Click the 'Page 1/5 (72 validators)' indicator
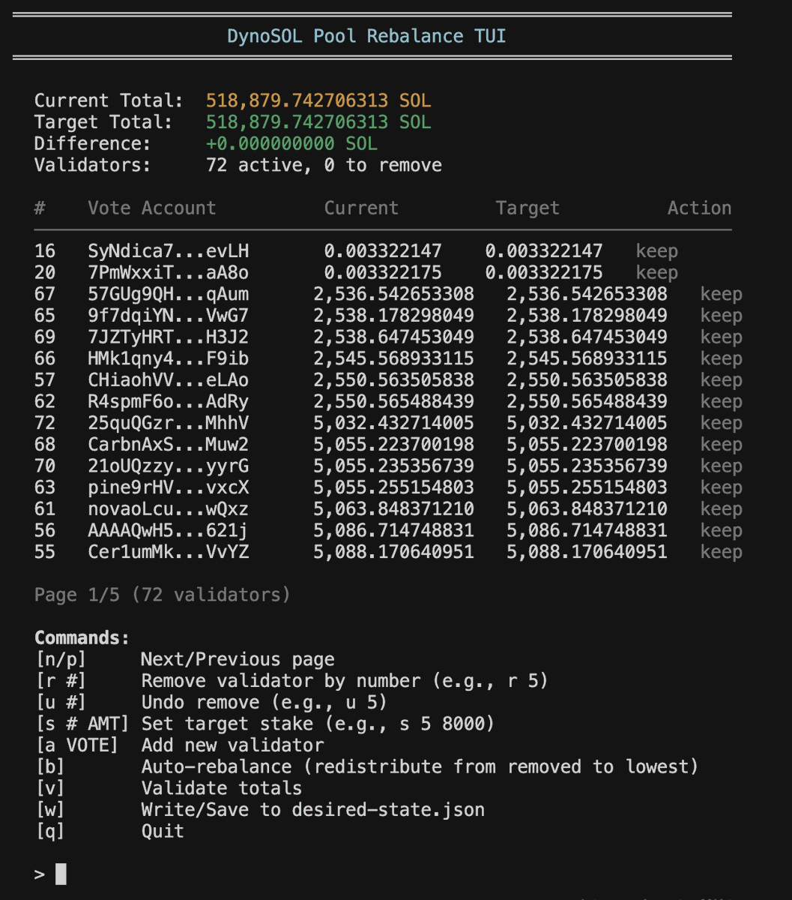 [163, 595]
